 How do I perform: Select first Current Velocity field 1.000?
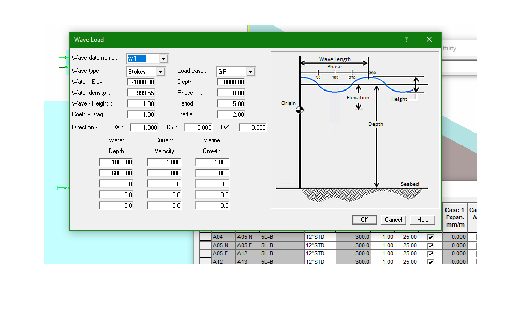(164, 162)
